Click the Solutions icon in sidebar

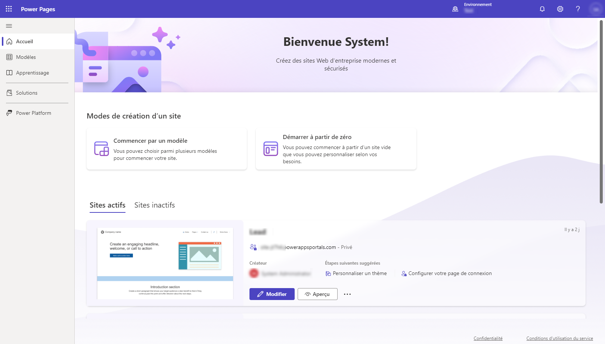coord(9,93)
